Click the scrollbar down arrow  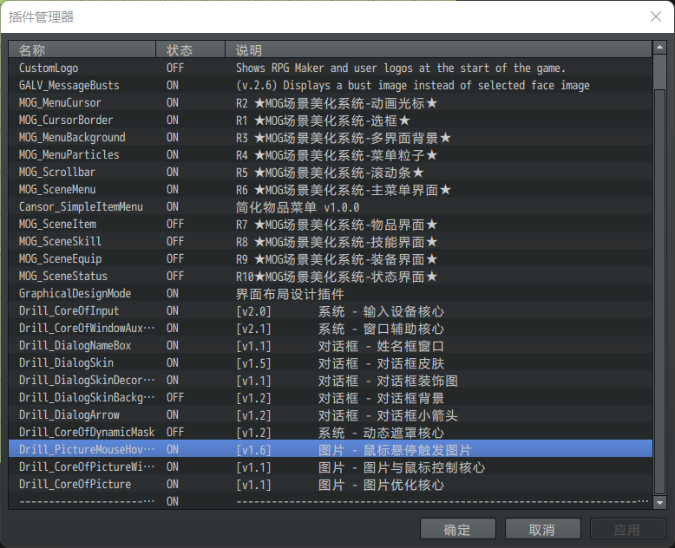(x=659, y=502)
